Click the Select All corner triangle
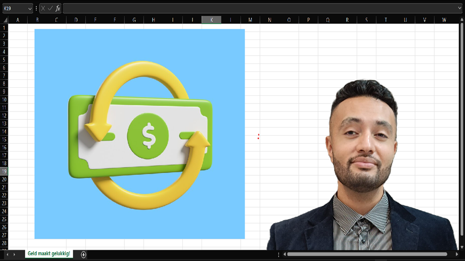The height and width of the screenshot is (261, 465). click(4, 20)
